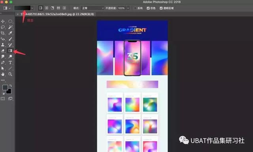
Task: Select the Gradient tool in toolbox
Action: (x=10, y=51)
